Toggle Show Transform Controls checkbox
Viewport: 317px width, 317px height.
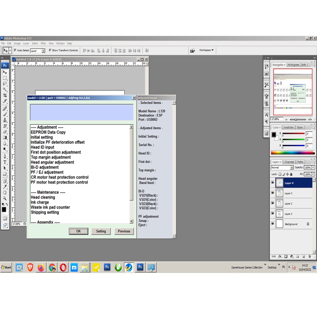tap(50, 50)
